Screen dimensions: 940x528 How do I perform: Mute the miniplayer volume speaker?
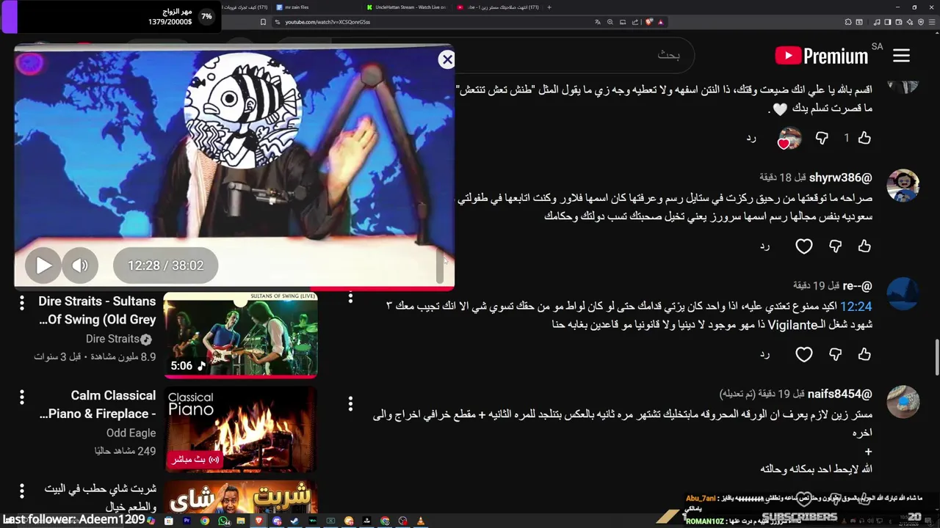pos(80,265)
